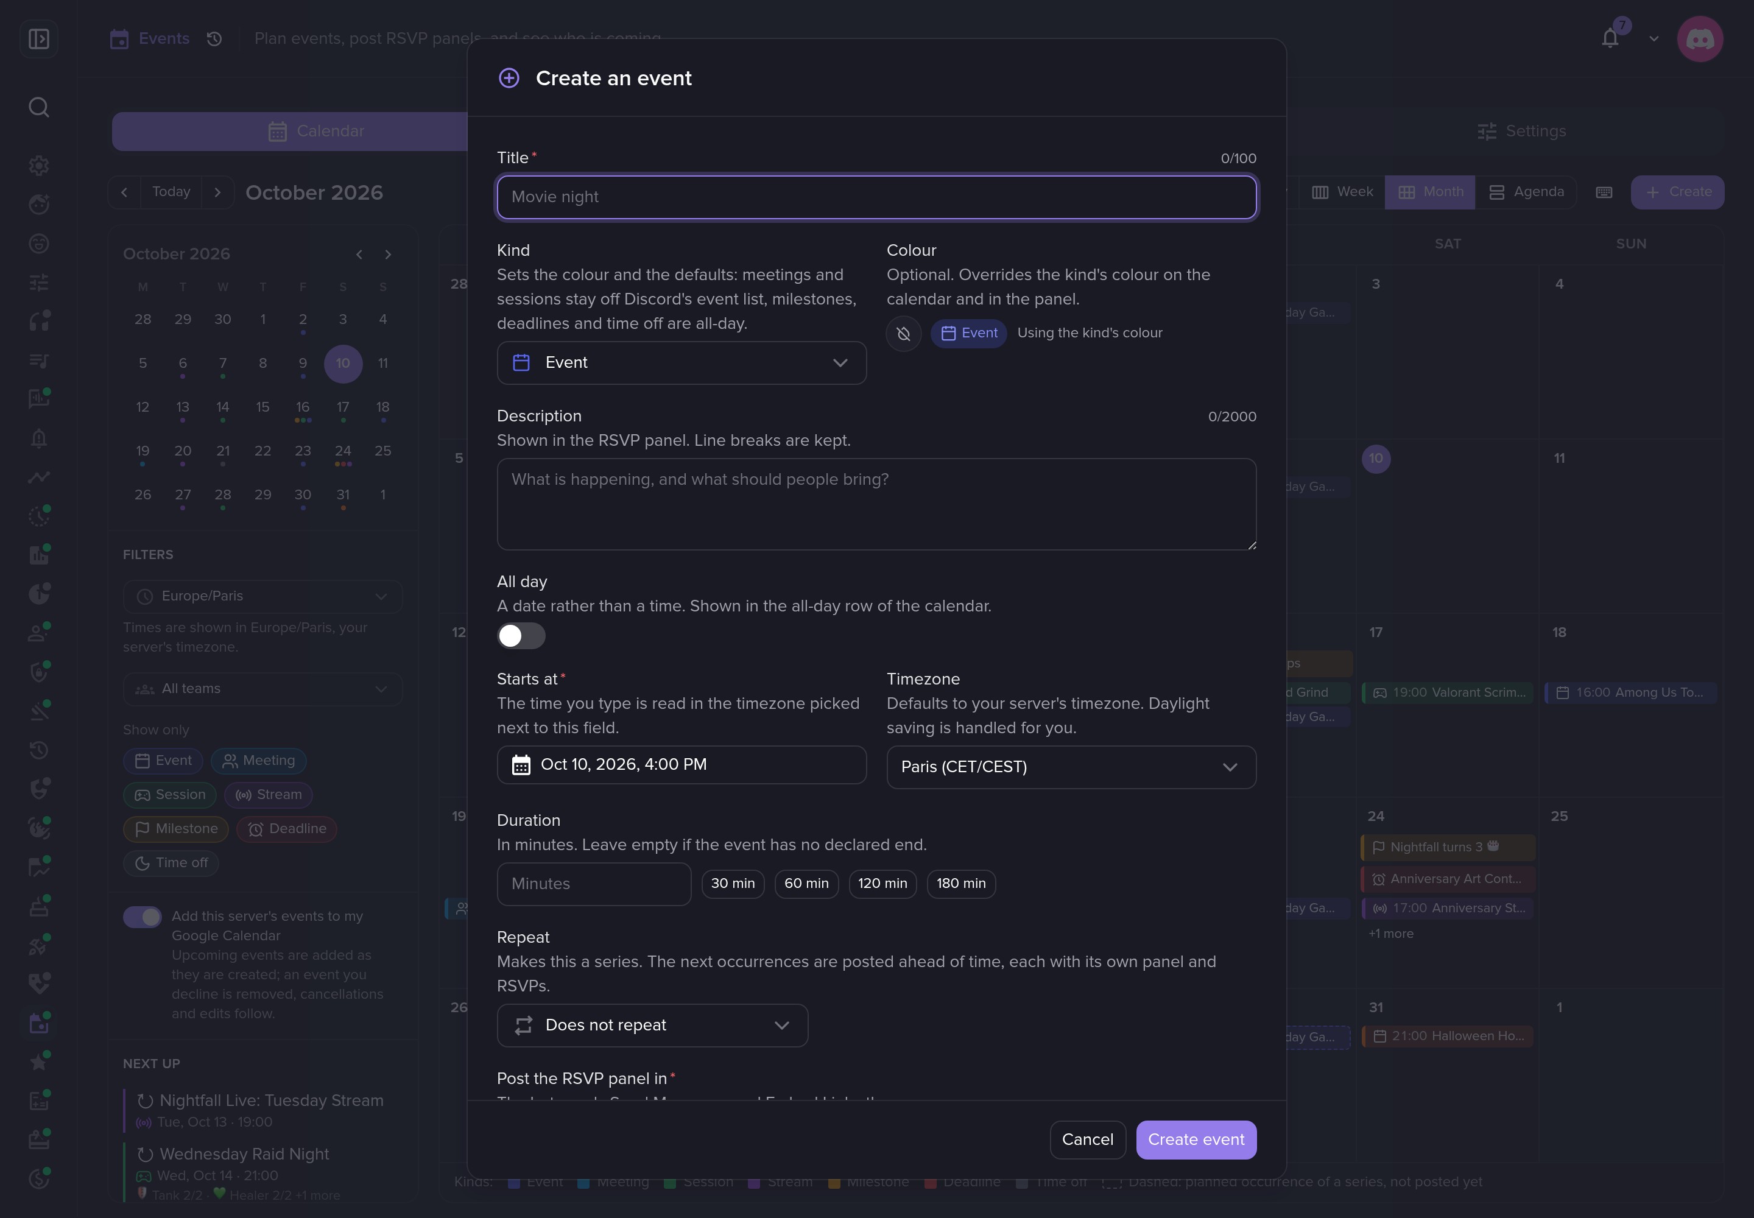Click the history clock icon beside Events
Viewport: 1754px width, 1218px height.
click(214, 38)
